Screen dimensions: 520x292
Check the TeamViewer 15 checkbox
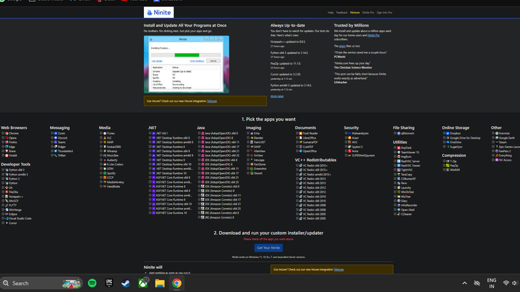[x=395, y=152]
